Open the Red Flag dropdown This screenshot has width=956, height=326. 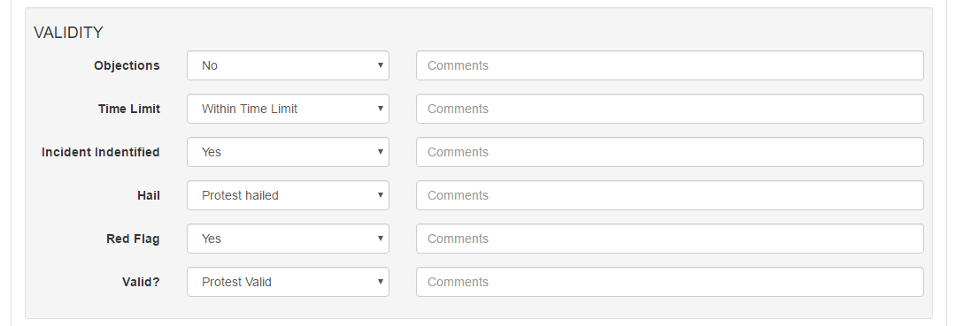(288, 239)
